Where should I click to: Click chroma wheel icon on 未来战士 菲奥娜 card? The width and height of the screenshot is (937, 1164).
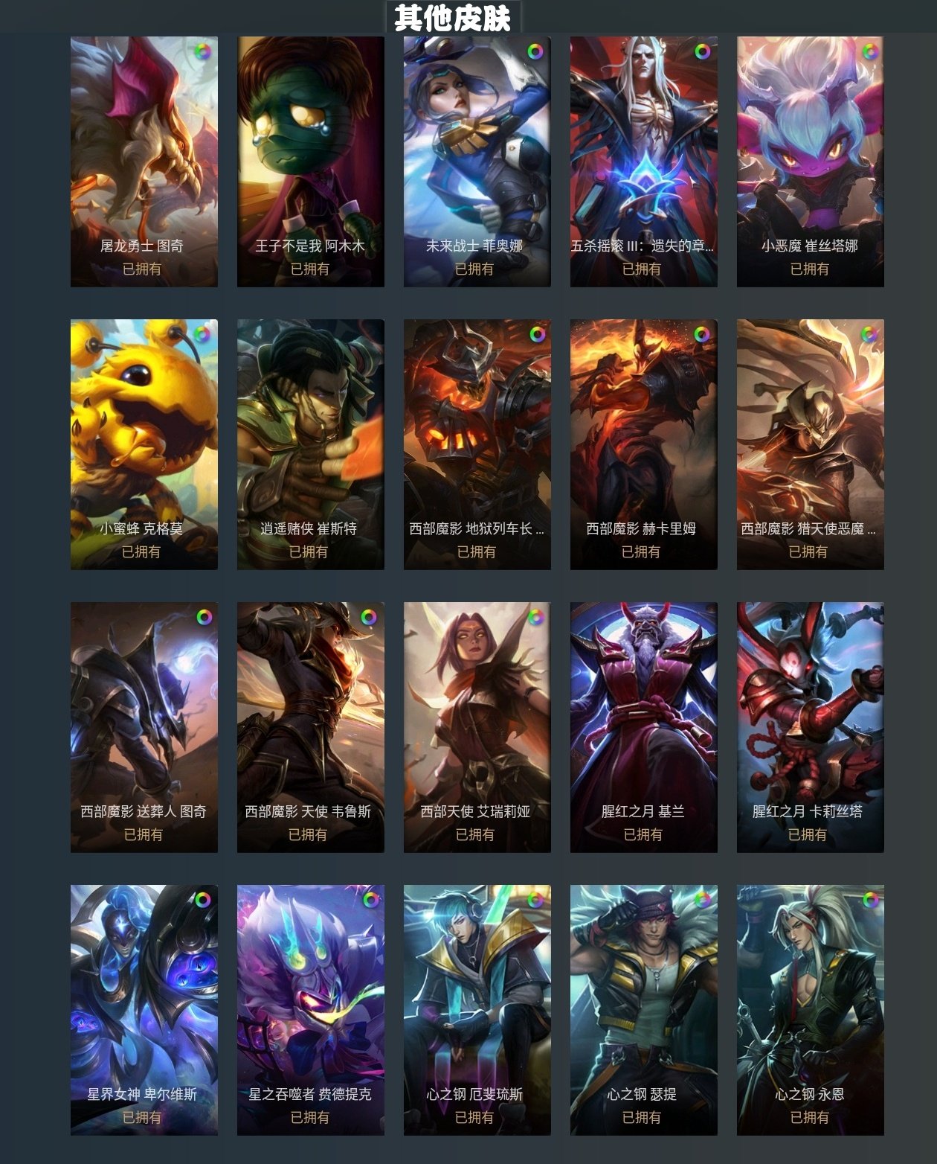coord(535,52)
